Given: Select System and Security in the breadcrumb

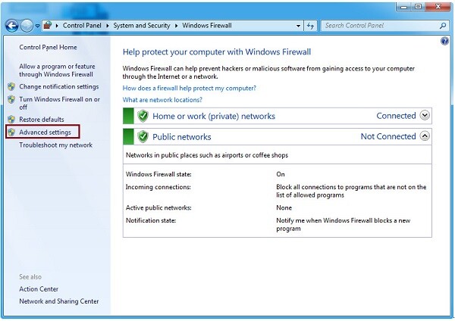Looking at the screenshot, I should [142, 26].
